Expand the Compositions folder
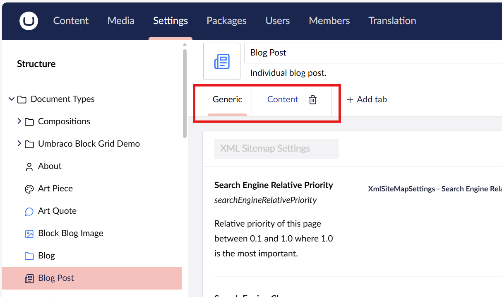This screenshot has width=502, height=297. click(19, 121)
